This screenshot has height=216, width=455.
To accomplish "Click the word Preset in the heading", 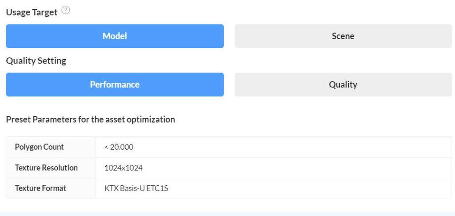I will (x=18, y=119).
